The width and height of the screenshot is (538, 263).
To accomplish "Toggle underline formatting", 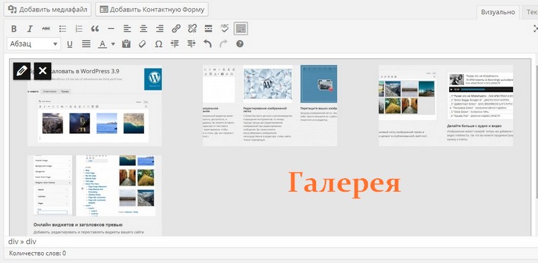I will click(x=70, y=44).
